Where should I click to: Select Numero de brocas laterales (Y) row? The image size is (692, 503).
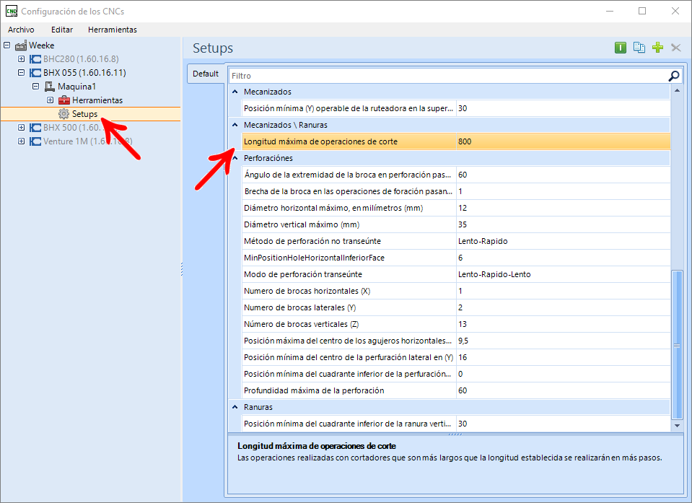point(456,307)
